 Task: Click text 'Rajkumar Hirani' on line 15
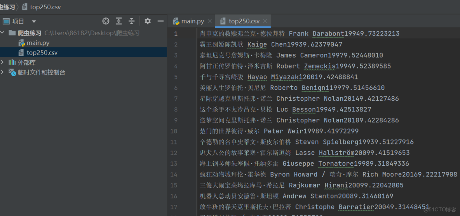pos(318,185)
